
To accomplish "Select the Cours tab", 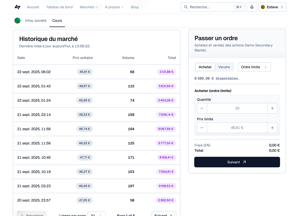I will coord(57,21).
